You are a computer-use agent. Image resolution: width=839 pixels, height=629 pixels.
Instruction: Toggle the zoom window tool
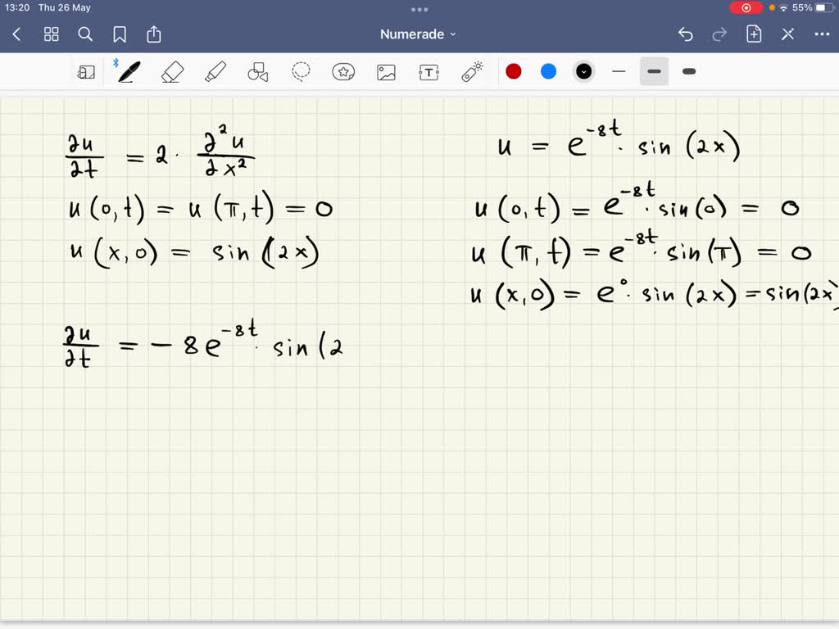86,72
